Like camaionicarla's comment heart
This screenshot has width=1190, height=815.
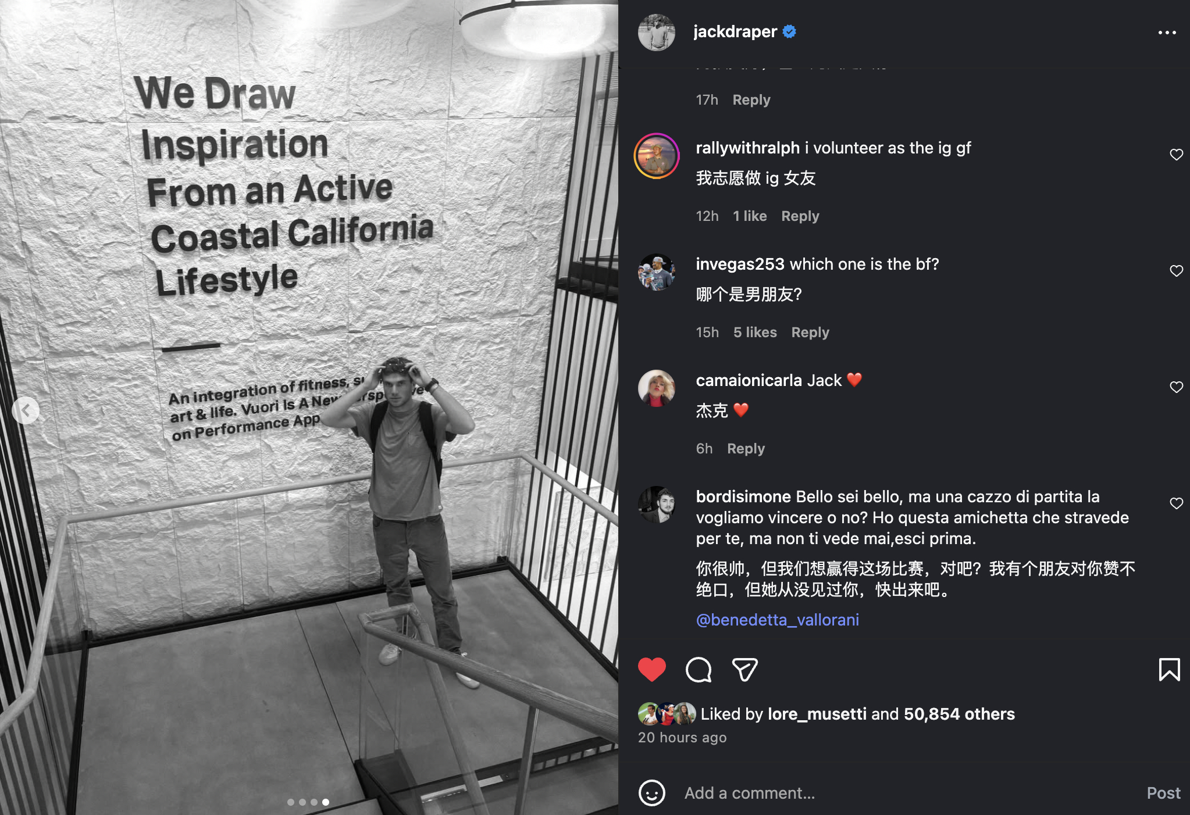point(1176,387)
